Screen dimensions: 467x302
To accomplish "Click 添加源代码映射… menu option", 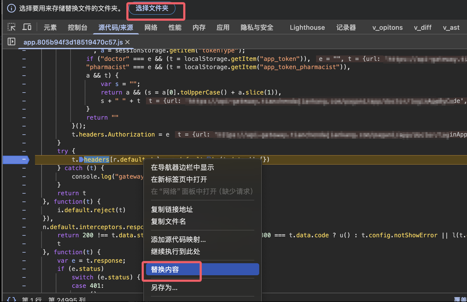I will click(178, 239).
